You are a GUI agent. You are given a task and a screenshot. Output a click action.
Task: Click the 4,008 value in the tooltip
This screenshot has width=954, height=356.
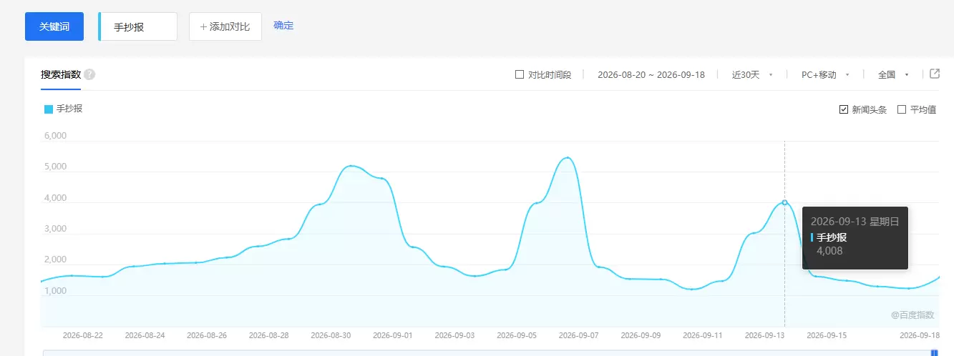coord(829,251)
